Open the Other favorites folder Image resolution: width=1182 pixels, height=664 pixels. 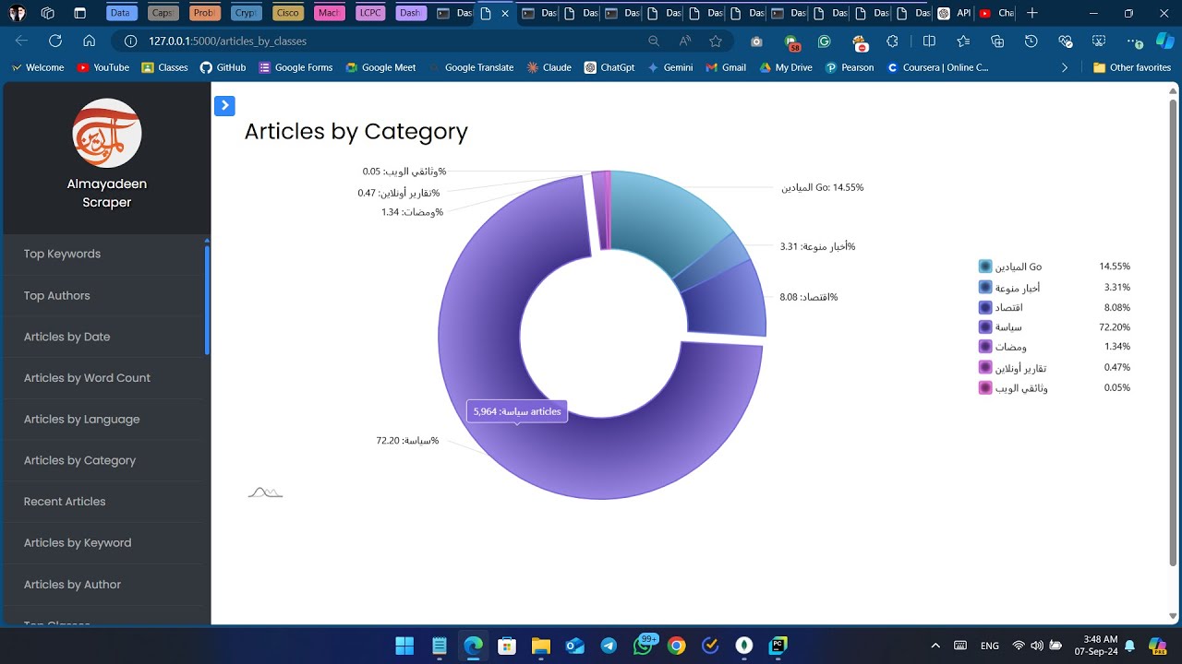click(x=1132, y=66)
